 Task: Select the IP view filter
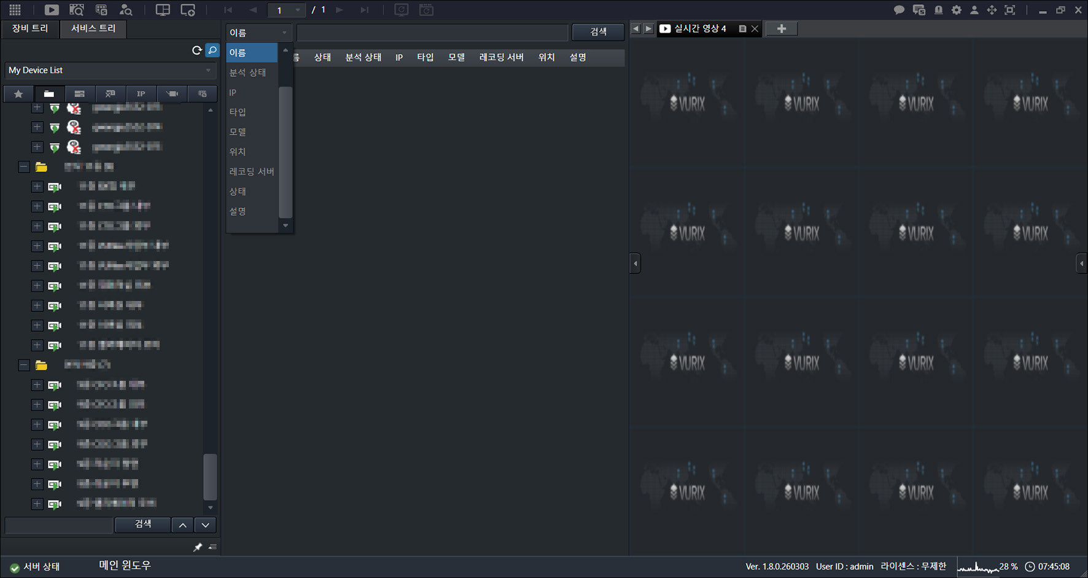pos(141,94)
